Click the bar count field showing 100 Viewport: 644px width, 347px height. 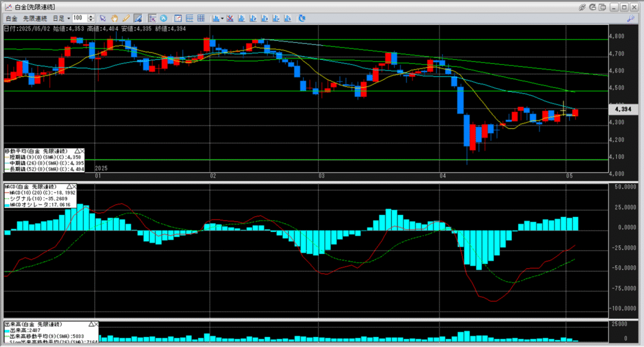80,18
